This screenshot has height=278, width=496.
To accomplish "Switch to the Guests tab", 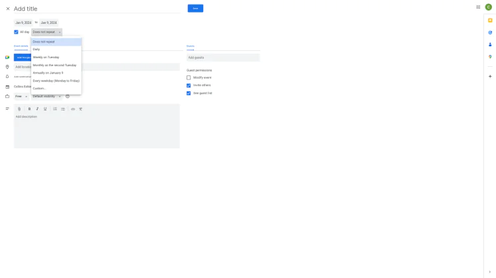I will [191, 46].
